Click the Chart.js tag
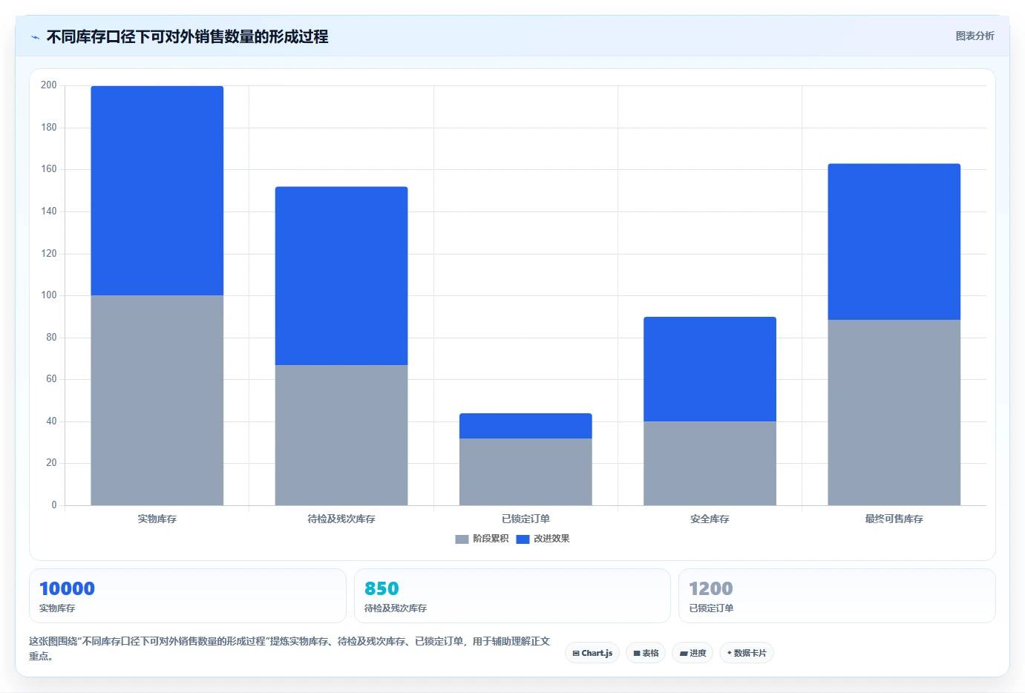The width and height of the screenshot is (1025, 693). click(x=592, y=653)
